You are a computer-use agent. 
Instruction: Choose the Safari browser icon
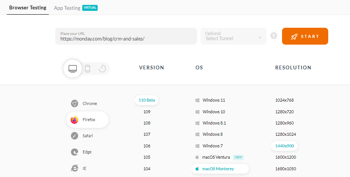[x=74, y=136]
